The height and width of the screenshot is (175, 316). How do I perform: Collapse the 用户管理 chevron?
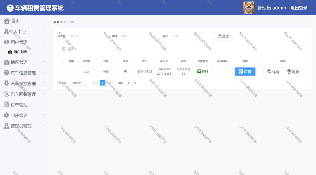[44, 42]
